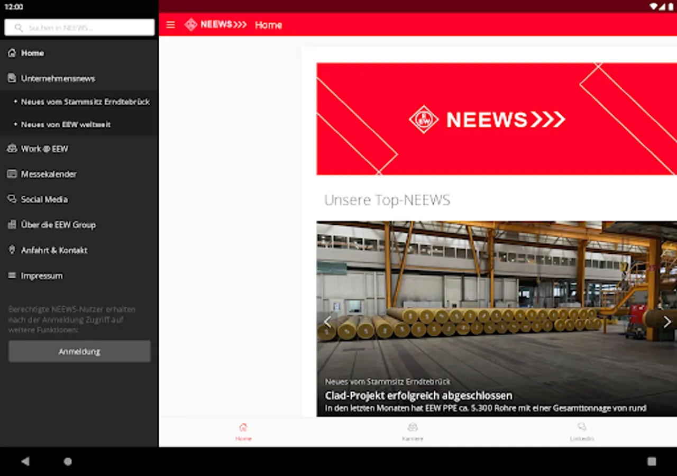
Task: Switch to LinkedIn bottom tab
Action: [582, 432]
